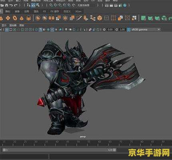Image resolution: width=172 pixels, height=160 pixels.
Task: Open Hypershade blue circle icon
Action: pyautogui.click(x=125, y=5)
